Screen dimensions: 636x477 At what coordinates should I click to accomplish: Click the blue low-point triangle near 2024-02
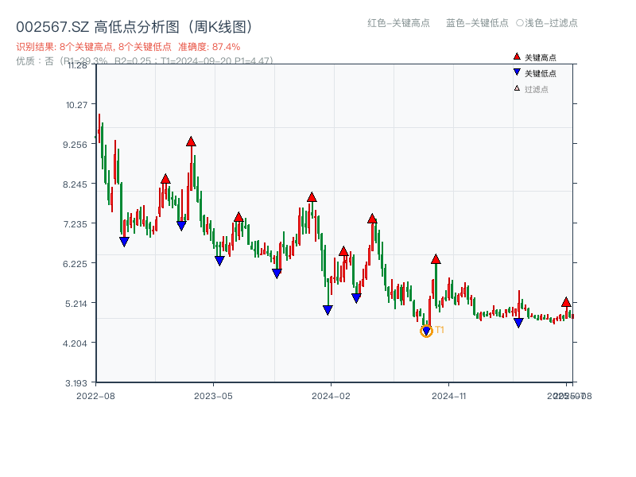(328, 309)
